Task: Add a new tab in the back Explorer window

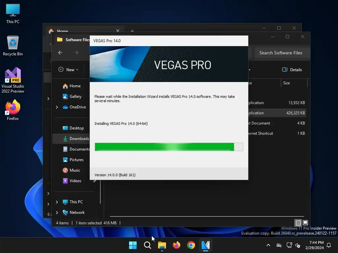Action: [x=132, y=31]
